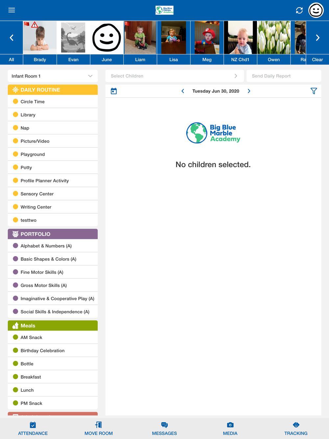The height and width of the screenshot is (439, 329).
Task: Select Breakfast meal entry
Action: [53, 377]
